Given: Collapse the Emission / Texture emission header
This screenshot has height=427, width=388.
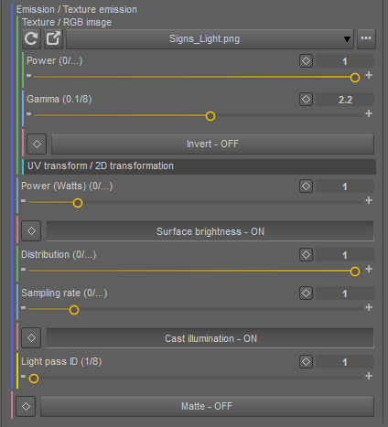Looking at the screenshot, I should coord(77,9).
